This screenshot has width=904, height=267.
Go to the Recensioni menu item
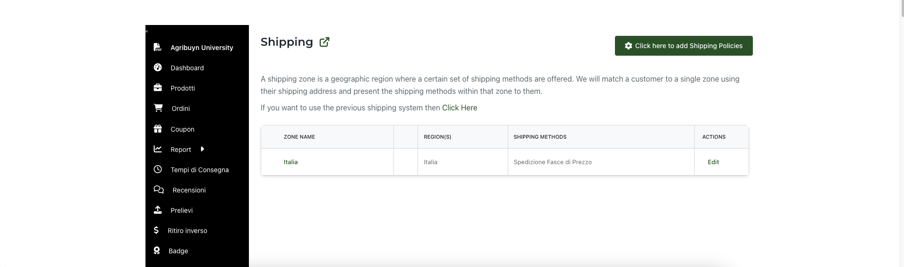[x=189, y=190]
